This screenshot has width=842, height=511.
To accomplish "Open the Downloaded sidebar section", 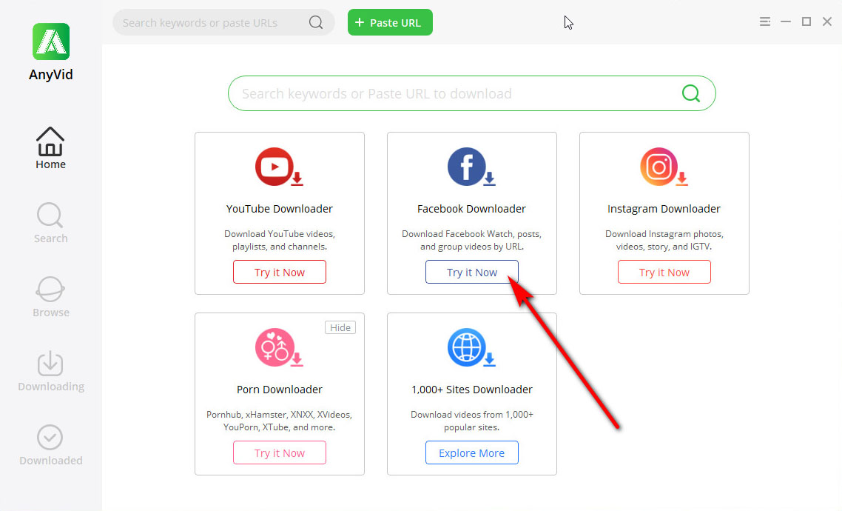I will click(50, 445).
